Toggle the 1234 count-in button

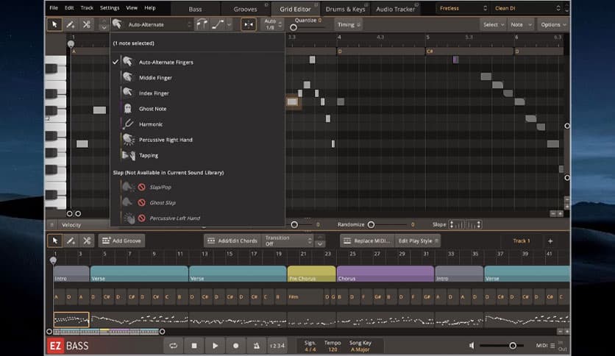pyautogui.click(x=277, y=346)
